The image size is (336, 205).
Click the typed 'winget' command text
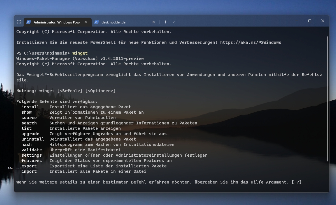pyautogui.click(x=80, y=53)
